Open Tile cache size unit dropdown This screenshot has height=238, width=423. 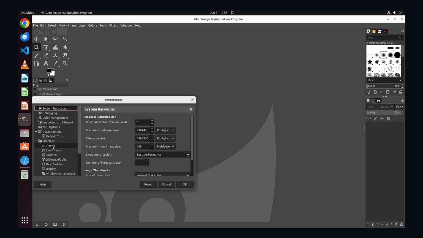165,138
